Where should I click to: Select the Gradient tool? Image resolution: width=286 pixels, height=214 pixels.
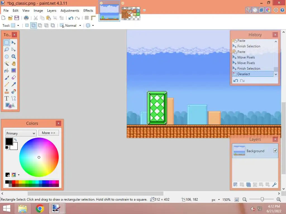pyautogui.click(x=13, y=70)
